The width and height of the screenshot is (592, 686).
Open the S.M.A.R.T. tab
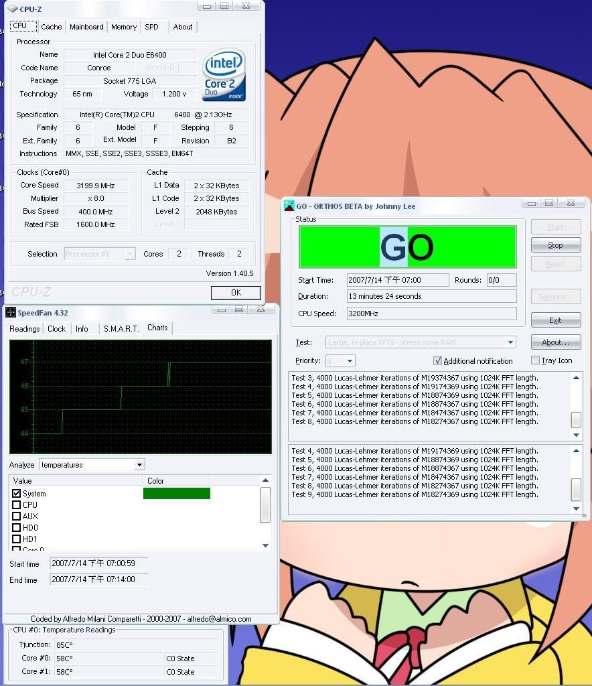[121, 328]
